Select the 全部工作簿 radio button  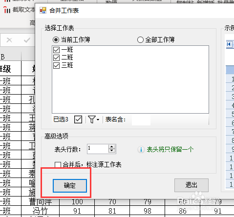coord(140,39)
